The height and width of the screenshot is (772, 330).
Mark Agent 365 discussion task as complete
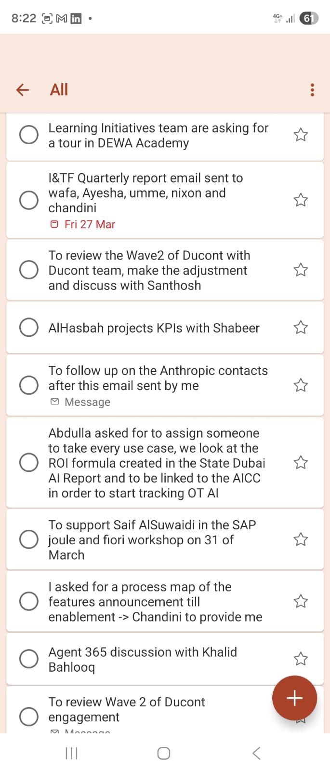click(x=29, y=659)
